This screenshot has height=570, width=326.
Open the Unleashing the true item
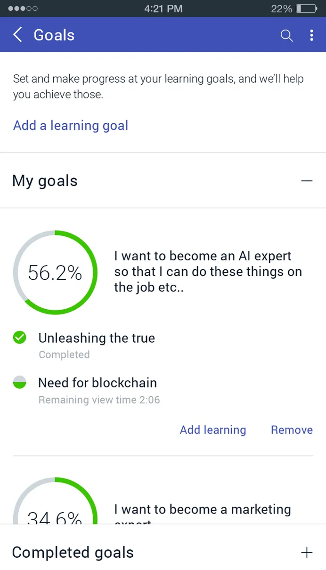[x=97, y=338]
